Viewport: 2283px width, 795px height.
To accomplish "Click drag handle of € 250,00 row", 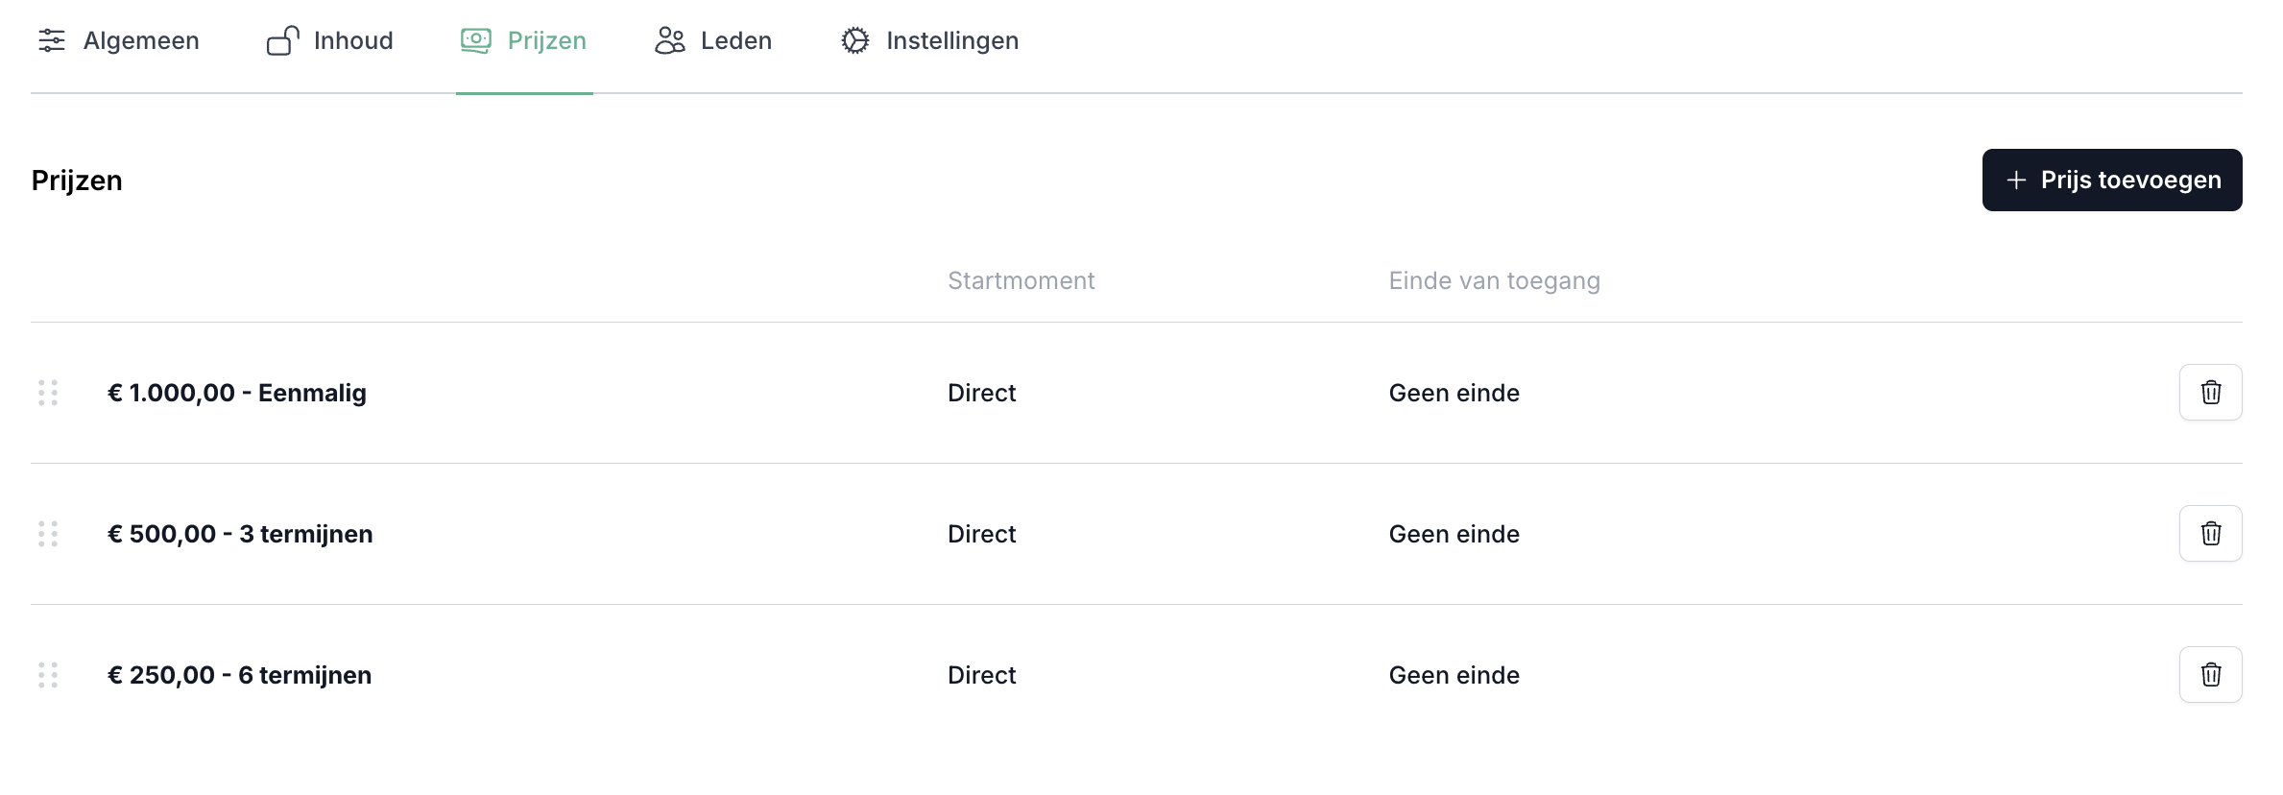I will point(48,675).
